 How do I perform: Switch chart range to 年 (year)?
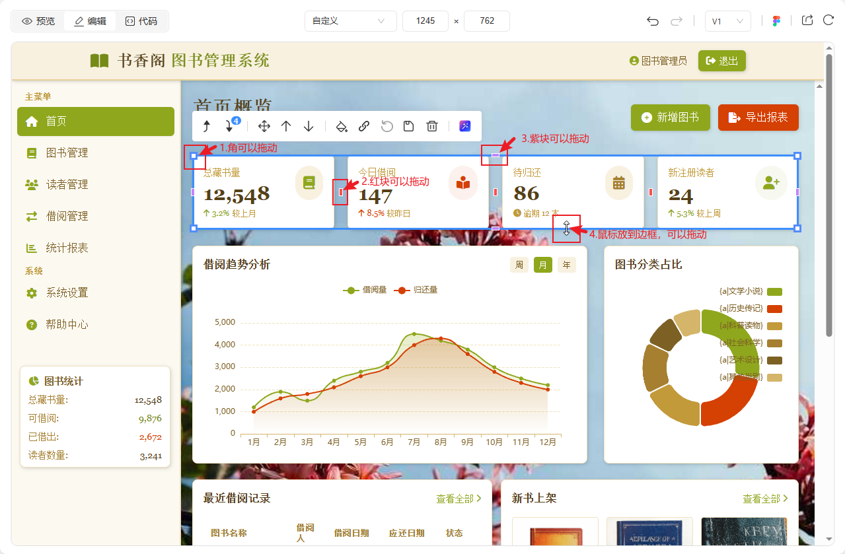pyautogui.click(x=567, y=265)
